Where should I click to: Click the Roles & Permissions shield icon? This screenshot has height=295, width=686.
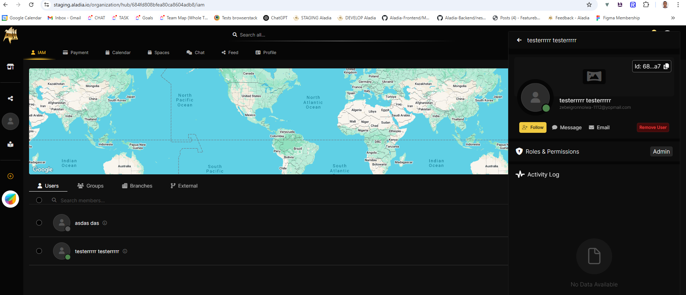click(519, 151)
